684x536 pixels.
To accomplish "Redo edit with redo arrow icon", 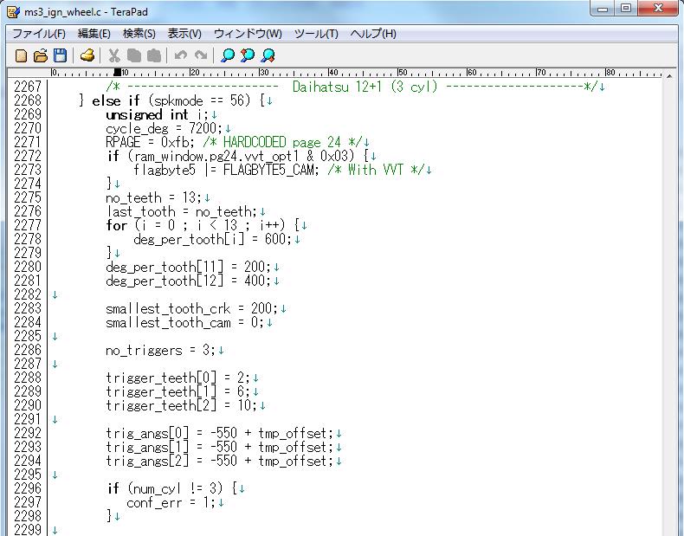I will (200, 55).
